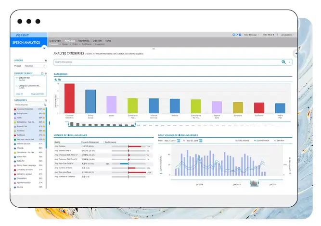Open the Advanced Filters link
This screenshot has width=321, height=226.
coord(38,94)
